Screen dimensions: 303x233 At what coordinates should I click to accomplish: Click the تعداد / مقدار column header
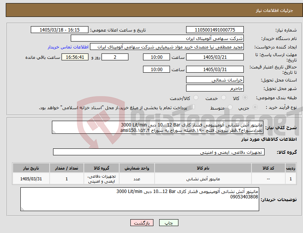click(67, 168)
